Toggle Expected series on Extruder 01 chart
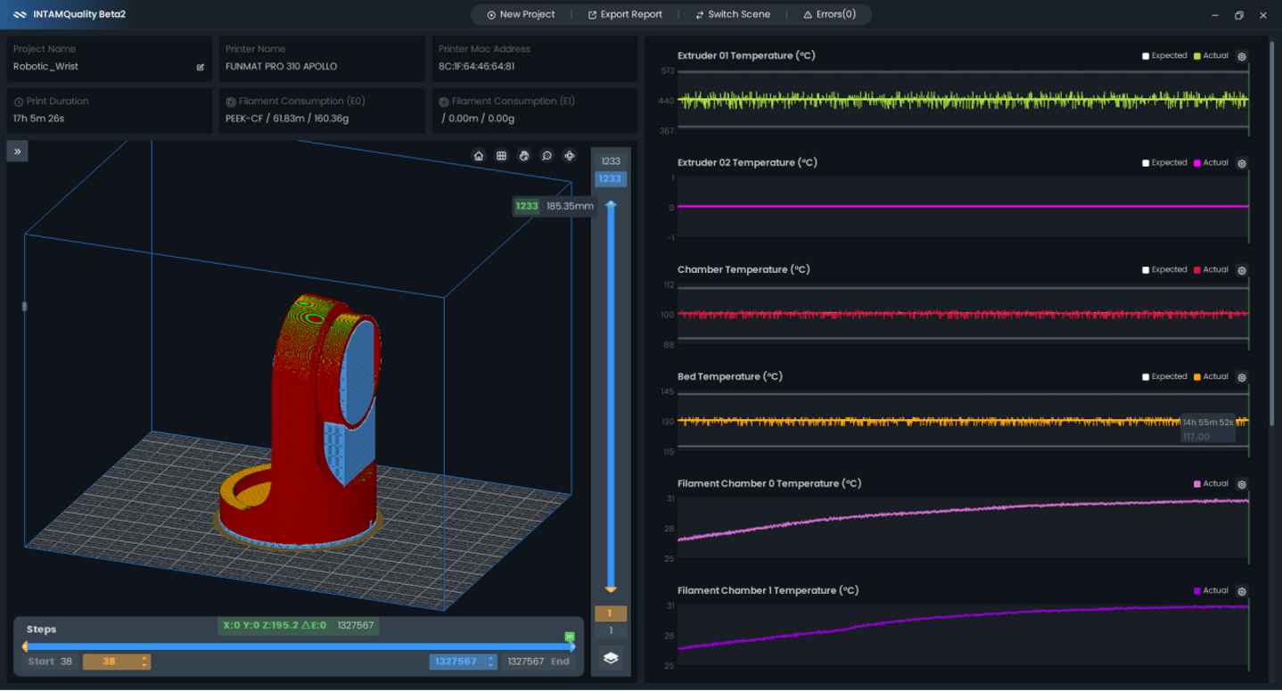1282x691 pixels. pos(1146,56)
